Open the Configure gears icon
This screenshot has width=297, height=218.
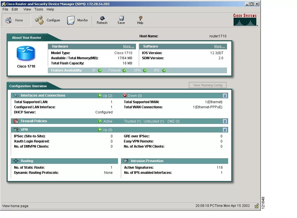tap(39, 20)
